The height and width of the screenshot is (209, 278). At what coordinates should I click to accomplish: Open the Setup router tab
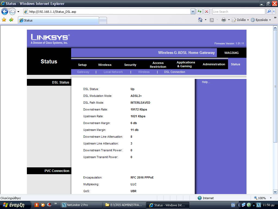click(83, 65)
